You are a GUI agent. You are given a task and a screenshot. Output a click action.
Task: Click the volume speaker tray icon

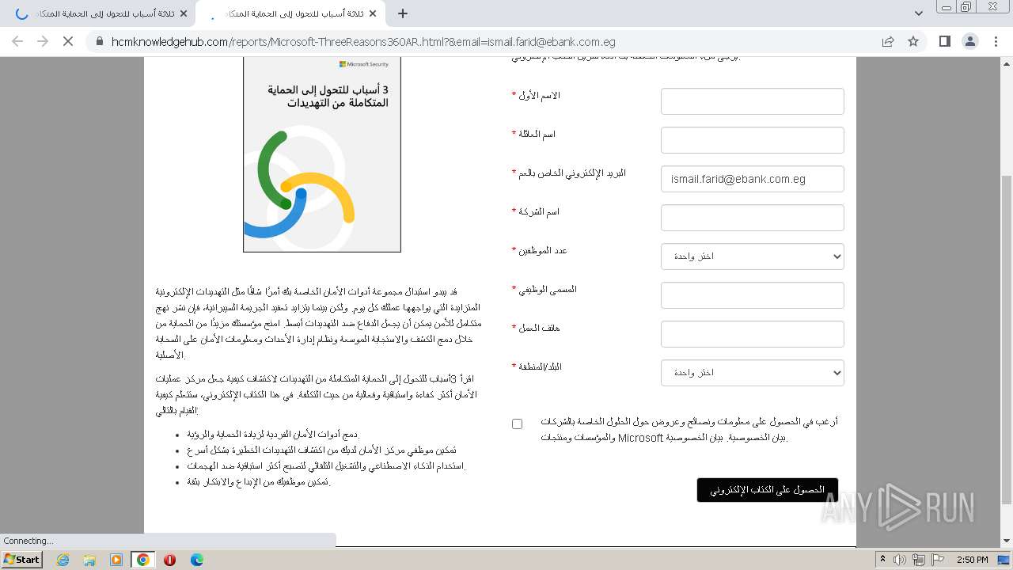click(900, 560)
